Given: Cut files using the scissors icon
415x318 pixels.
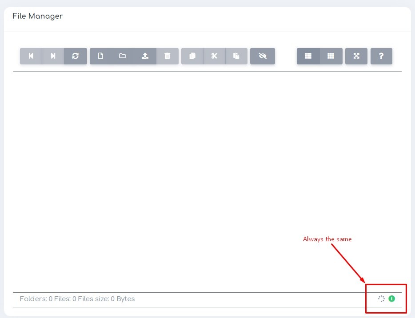Looking at the screenshot, I should point(214,56).
